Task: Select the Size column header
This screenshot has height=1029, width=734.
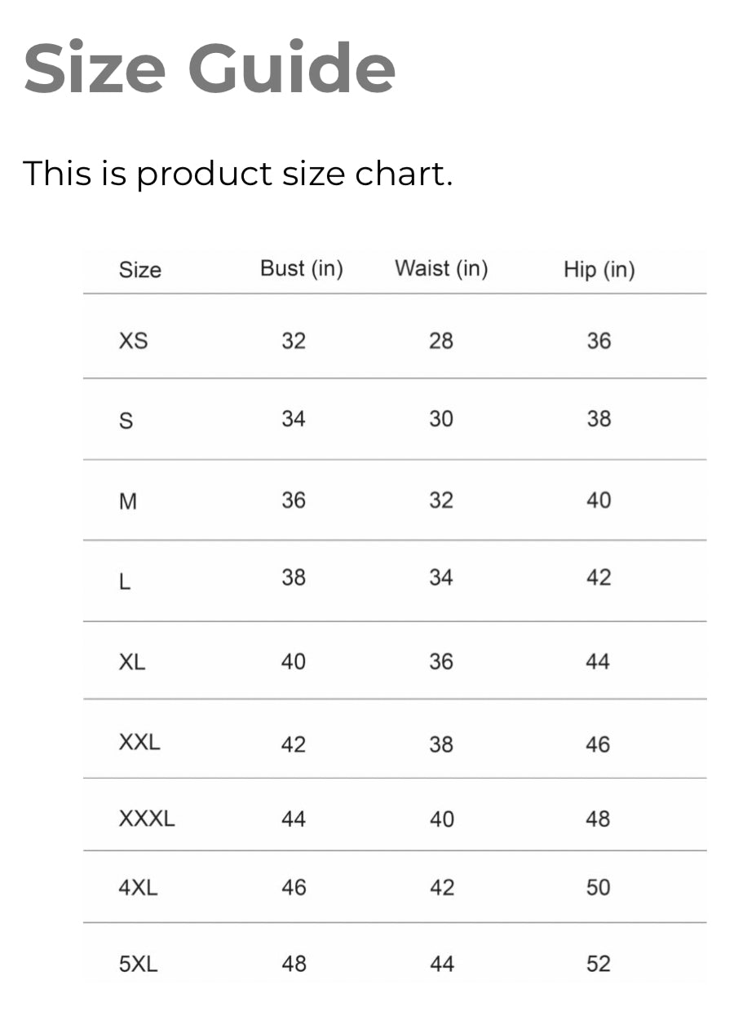Action: pos(140,270)
